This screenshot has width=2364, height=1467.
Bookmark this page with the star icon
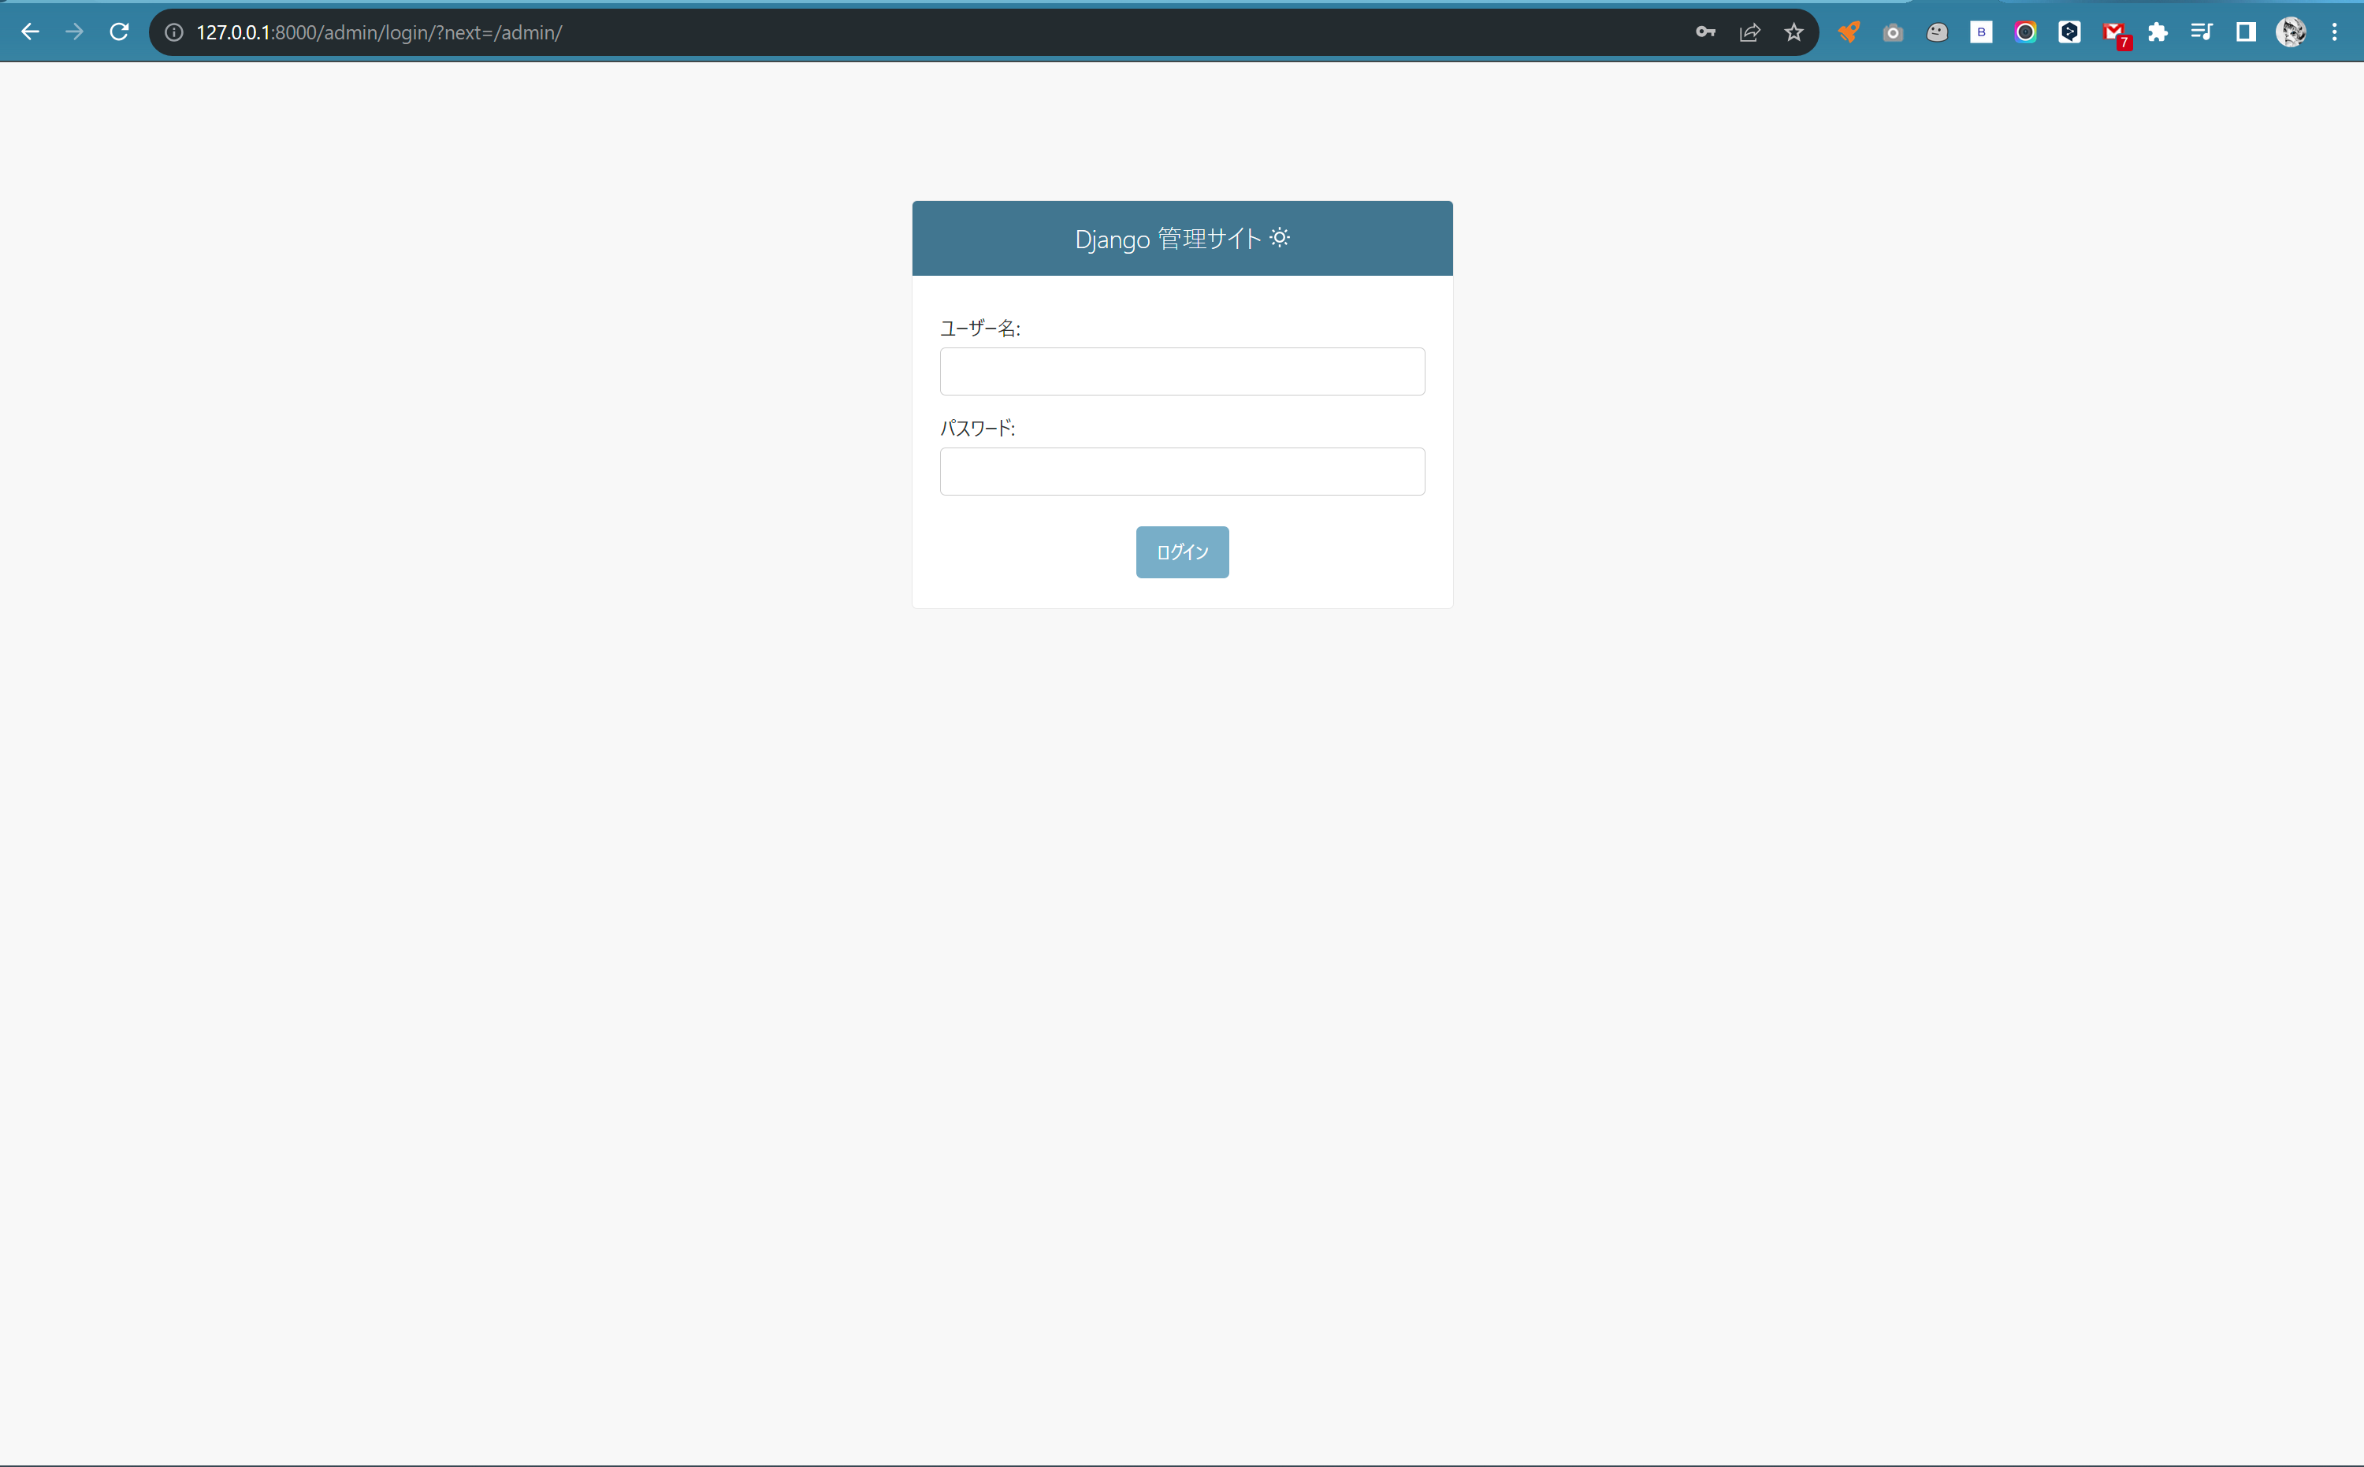(x=1793, y=32)
